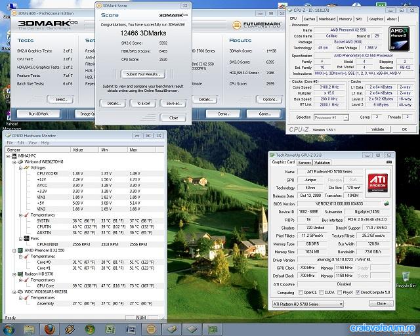Click the Voltages lightning icon
Screen dimensions: 420x336
26,168
